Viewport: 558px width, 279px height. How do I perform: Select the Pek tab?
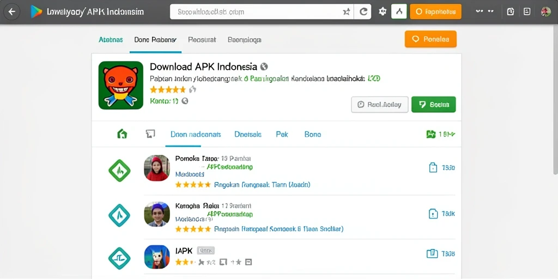282,135
